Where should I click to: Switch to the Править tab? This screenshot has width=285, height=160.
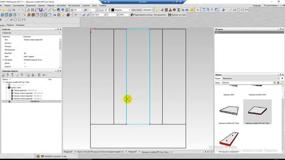pyautogui.click(x=10, y=25)
